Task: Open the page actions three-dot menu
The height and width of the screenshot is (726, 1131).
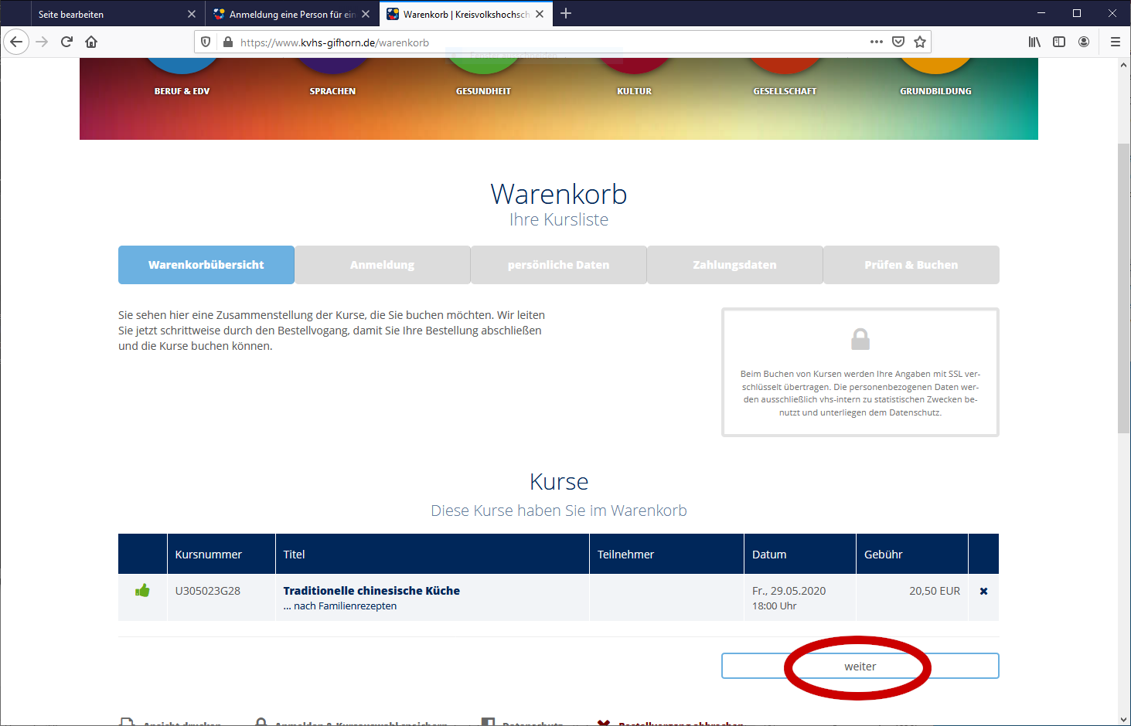Action: [x=876, y=42]
